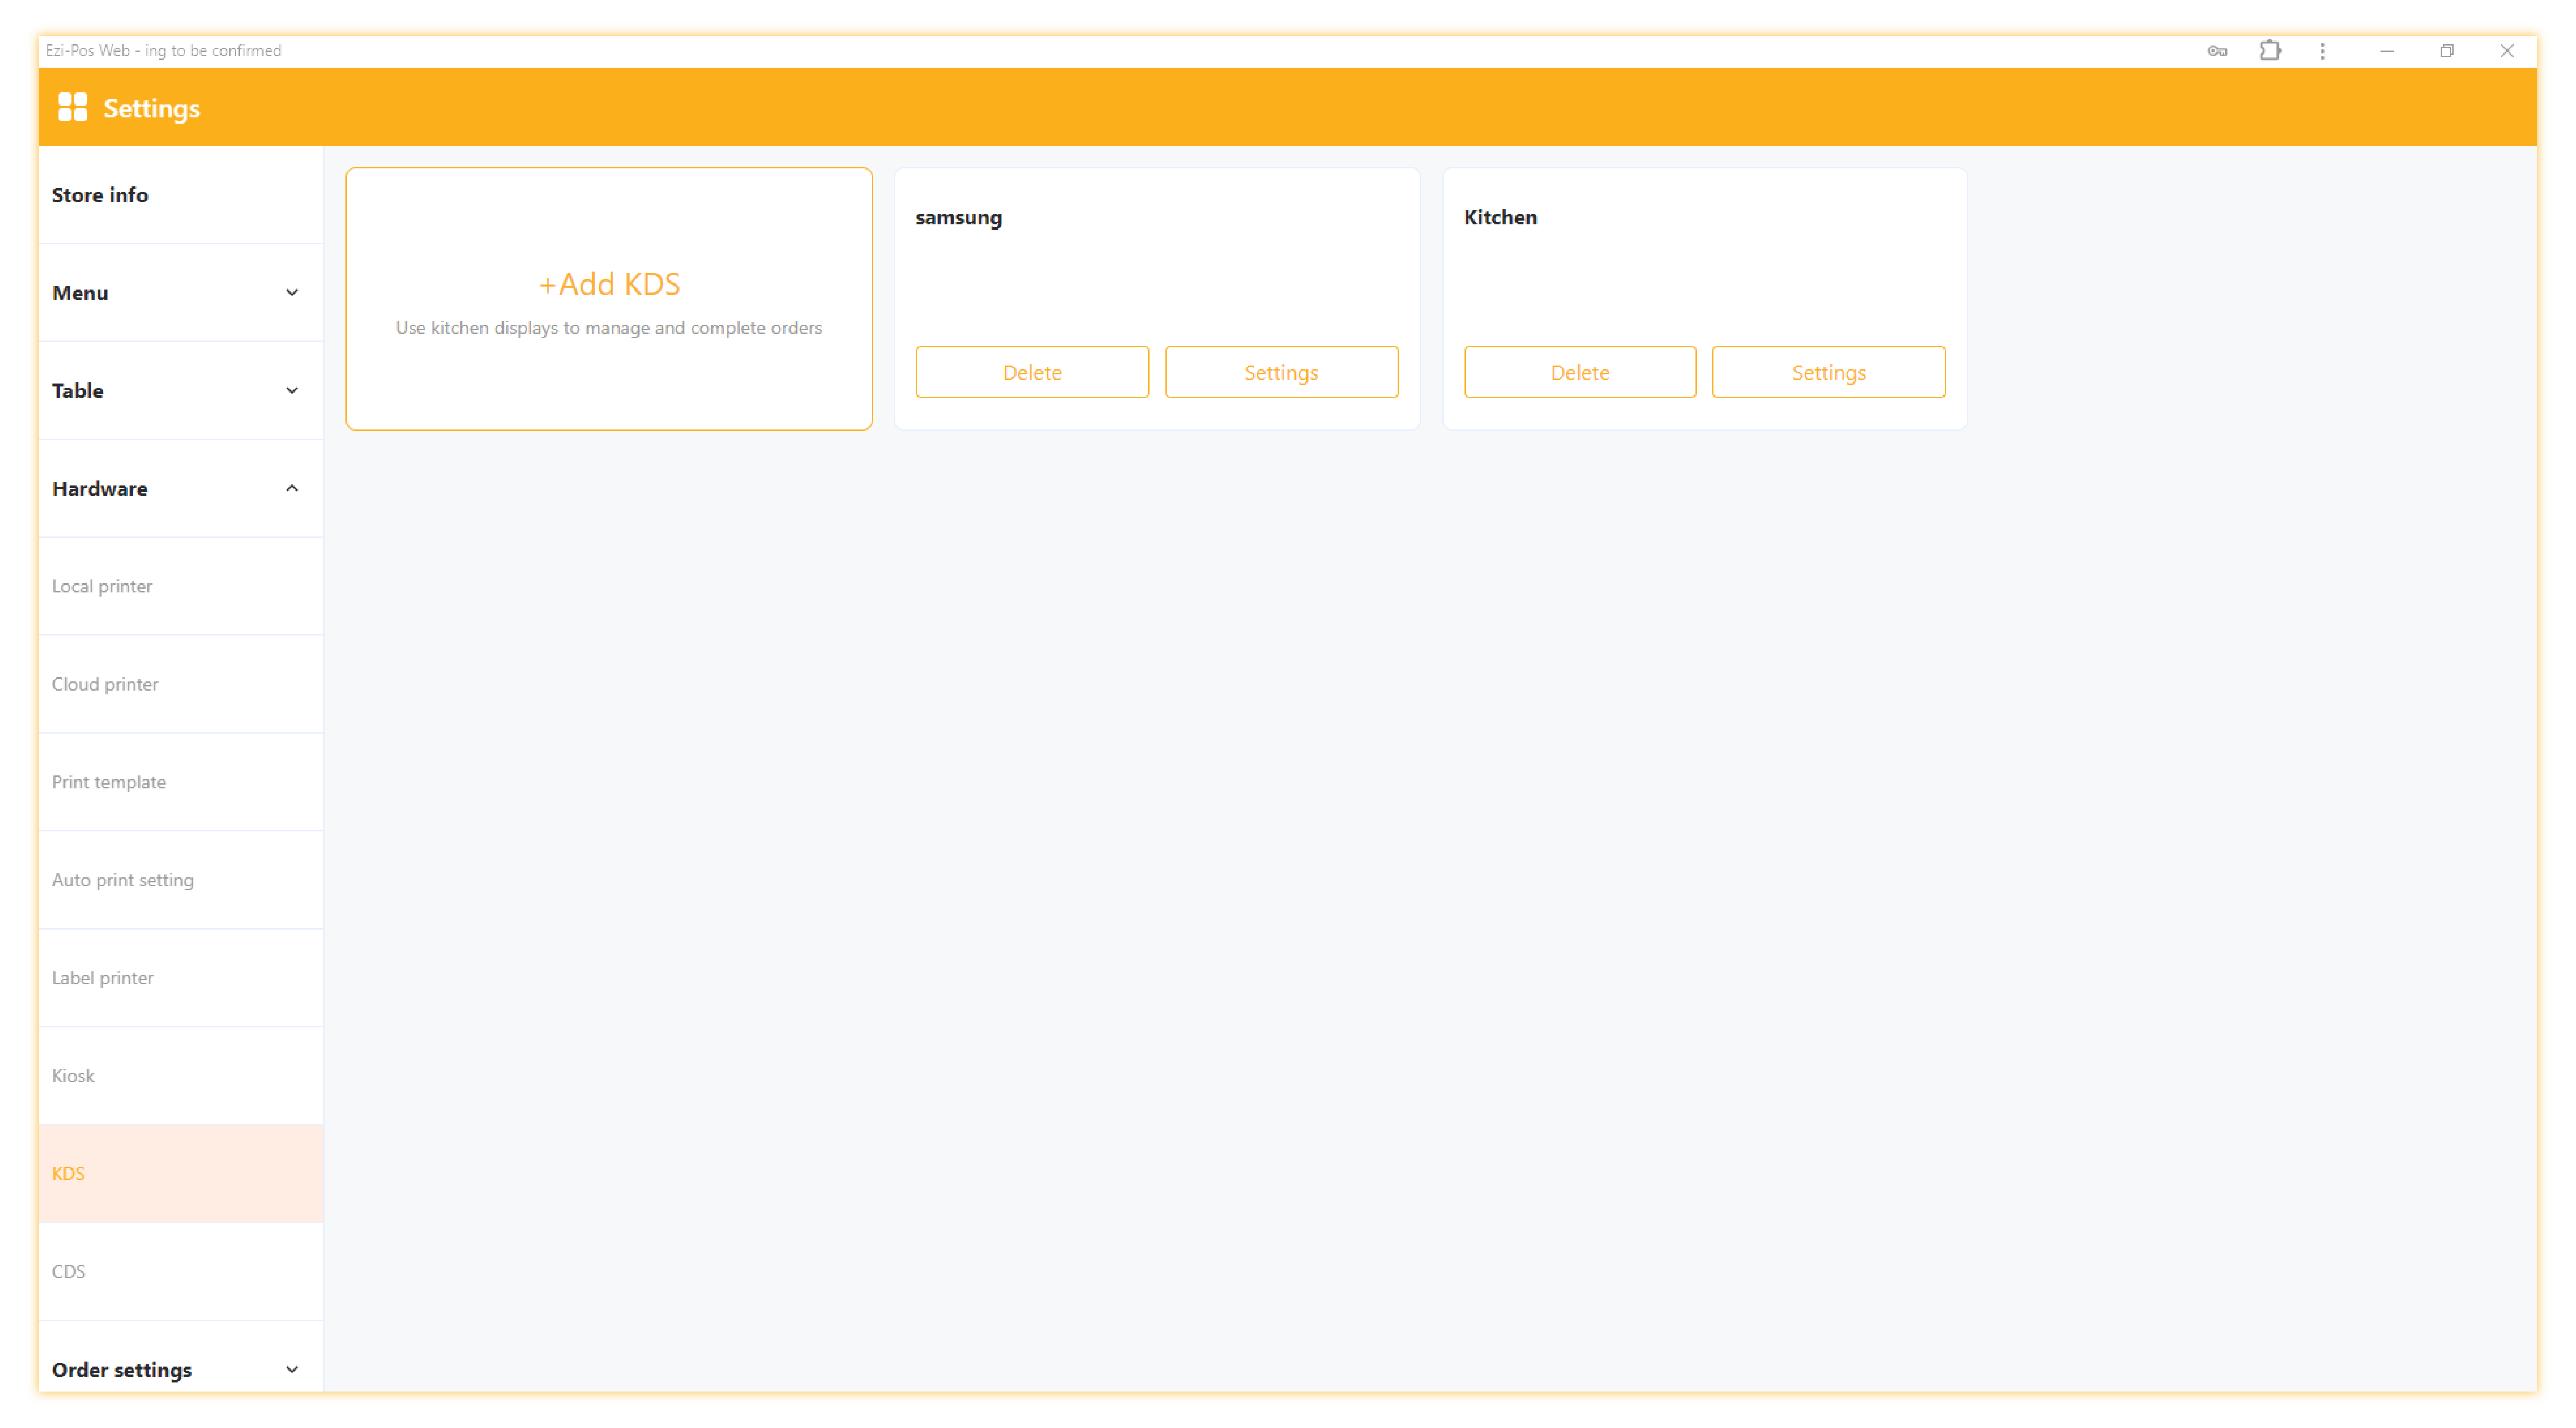Expand the Menu section chevron
Viewport: 2576px width, 1428px height.
(x=292, y=293)
